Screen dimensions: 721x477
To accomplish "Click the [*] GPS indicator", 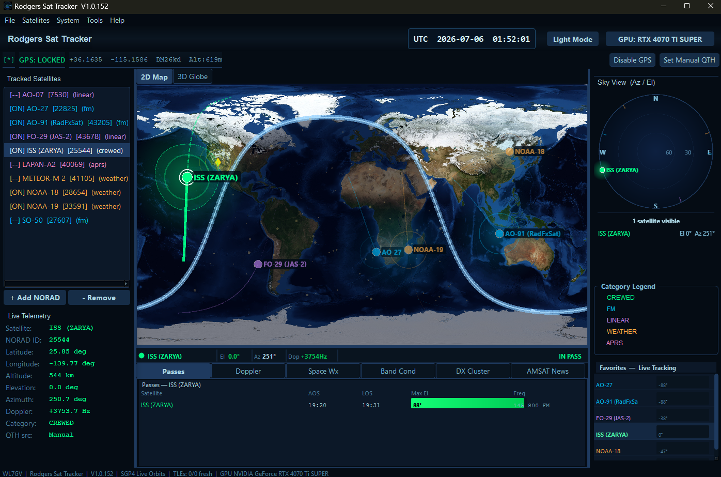I will pos(9,60).
